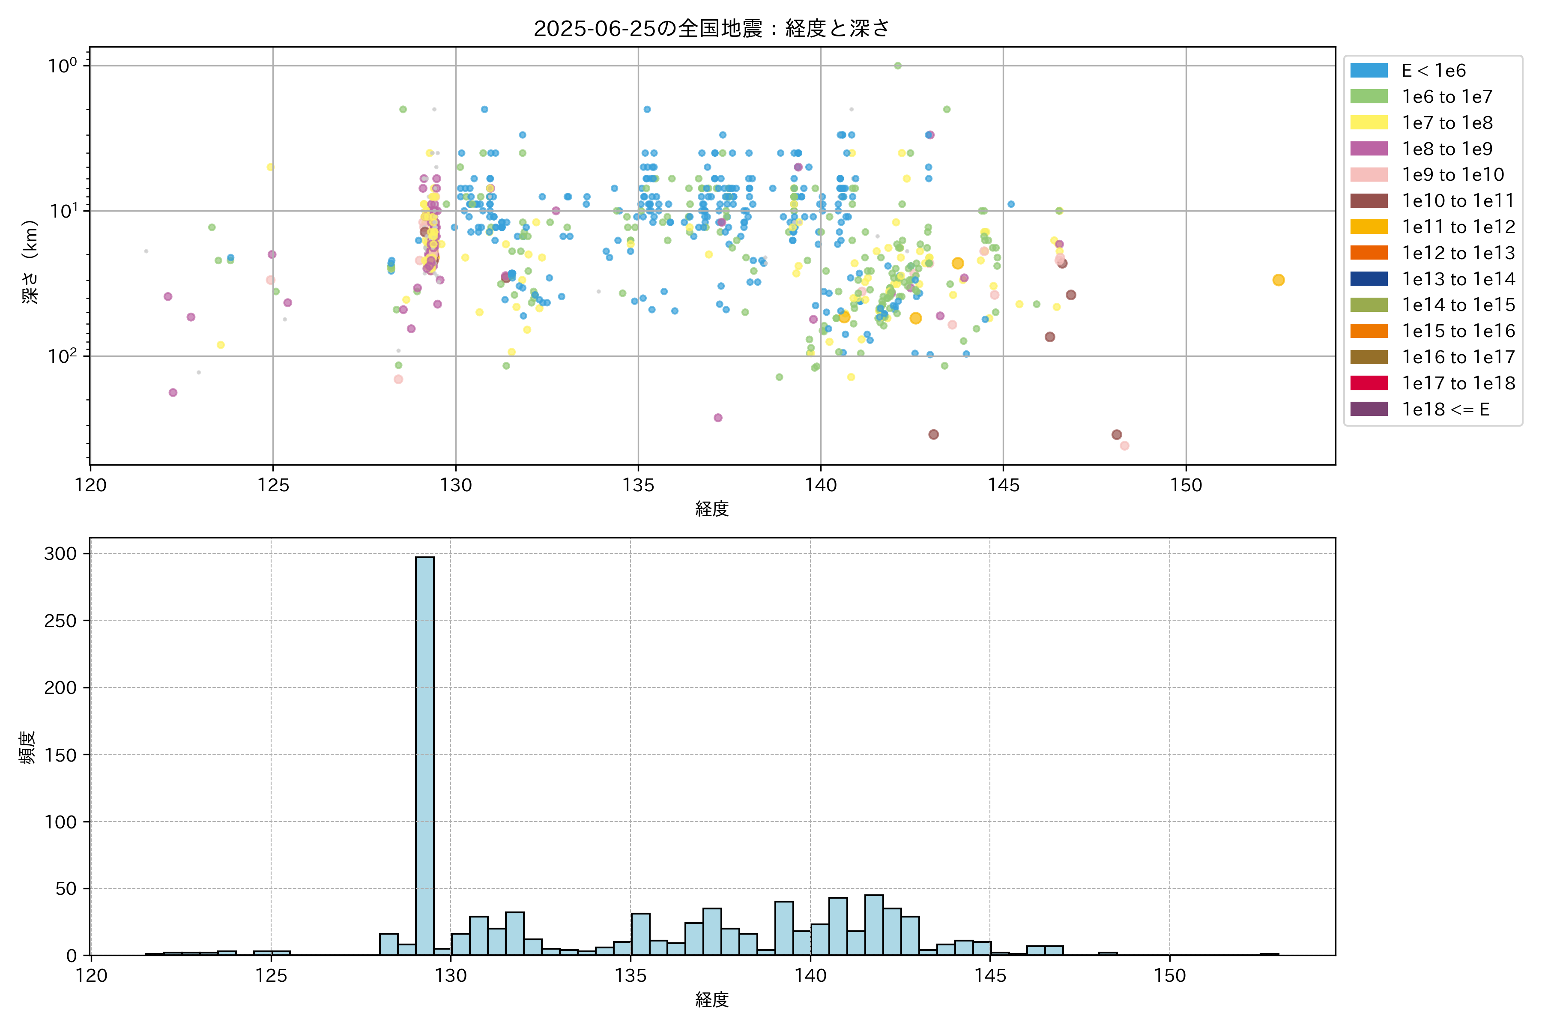Click the scatter plot's '経度' x-axis label
The width and height of the screenshot is (1542, 1028).
point(712,509)
